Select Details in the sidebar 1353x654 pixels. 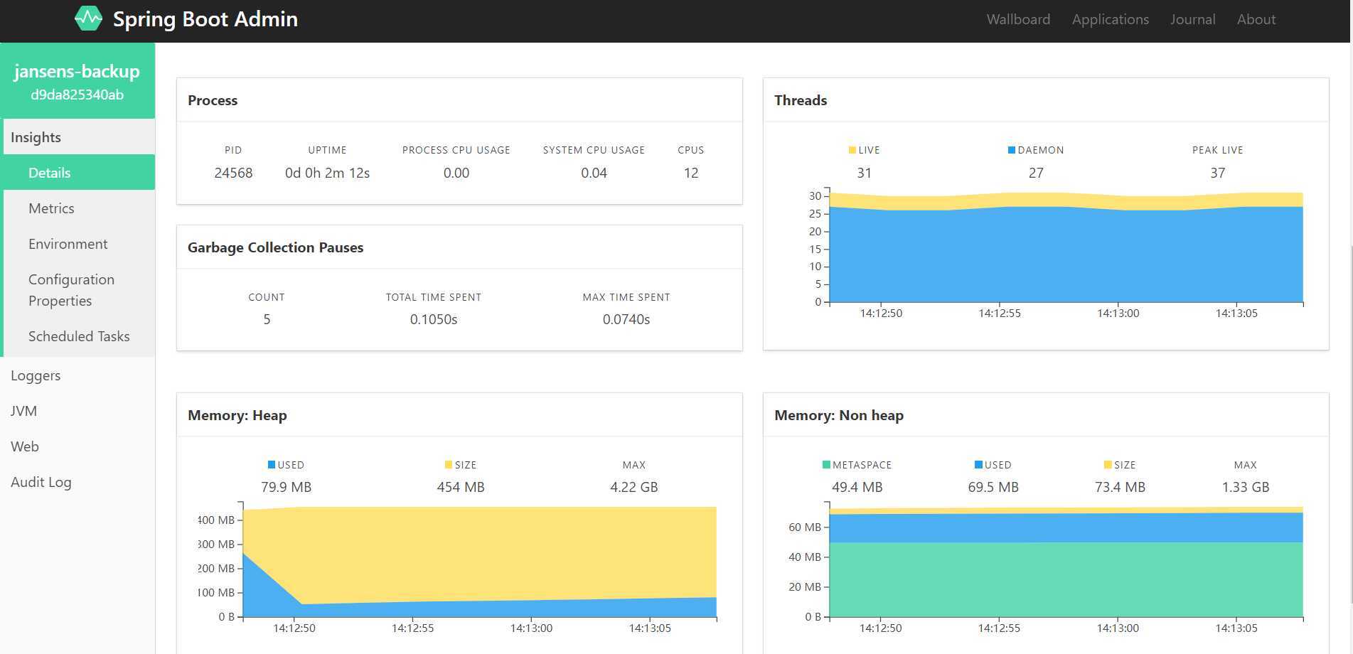click(x=79, y=173)
